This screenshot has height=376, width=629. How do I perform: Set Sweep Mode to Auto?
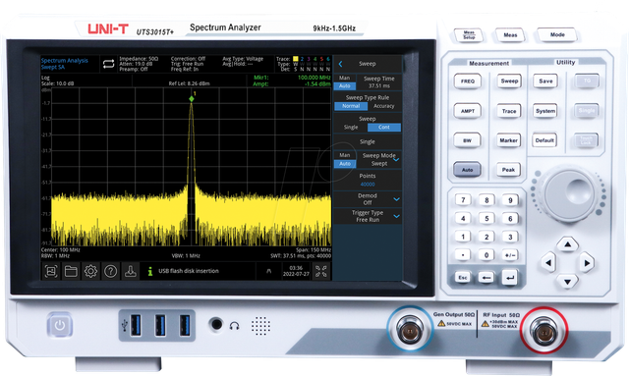[x=345, y=164]
